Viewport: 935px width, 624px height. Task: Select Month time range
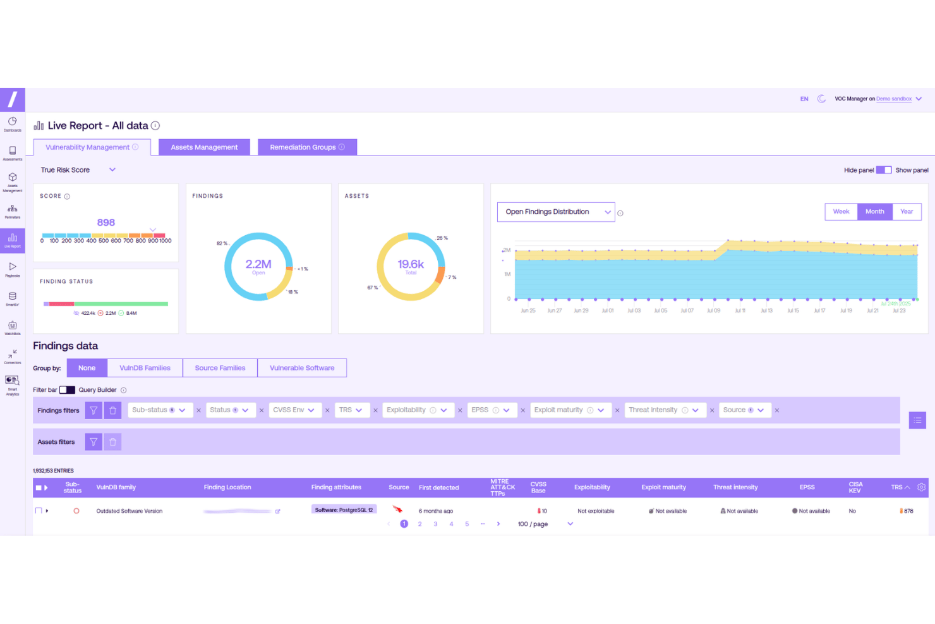coord(874,212)
